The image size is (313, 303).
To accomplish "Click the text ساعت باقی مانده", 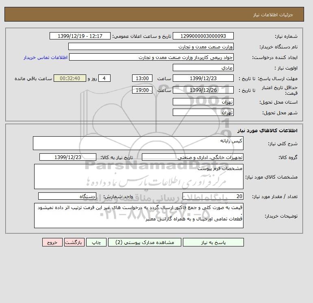I will (x=33, y=78).
